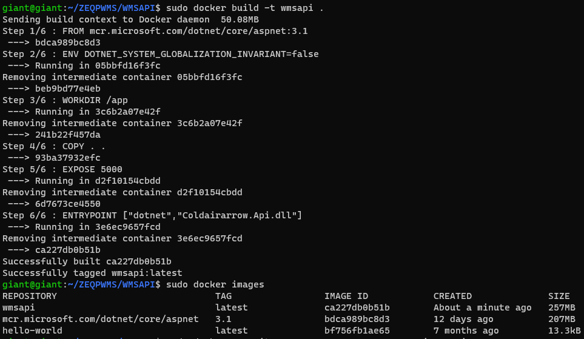The image size is (584, 339).
Task: Click the REPOSITORY column header
Action: (x=30, y=296)
